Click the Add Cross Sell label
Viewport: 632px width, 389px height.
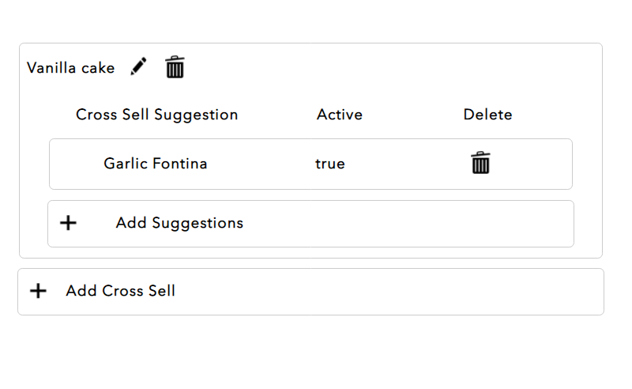click(121, 290)
